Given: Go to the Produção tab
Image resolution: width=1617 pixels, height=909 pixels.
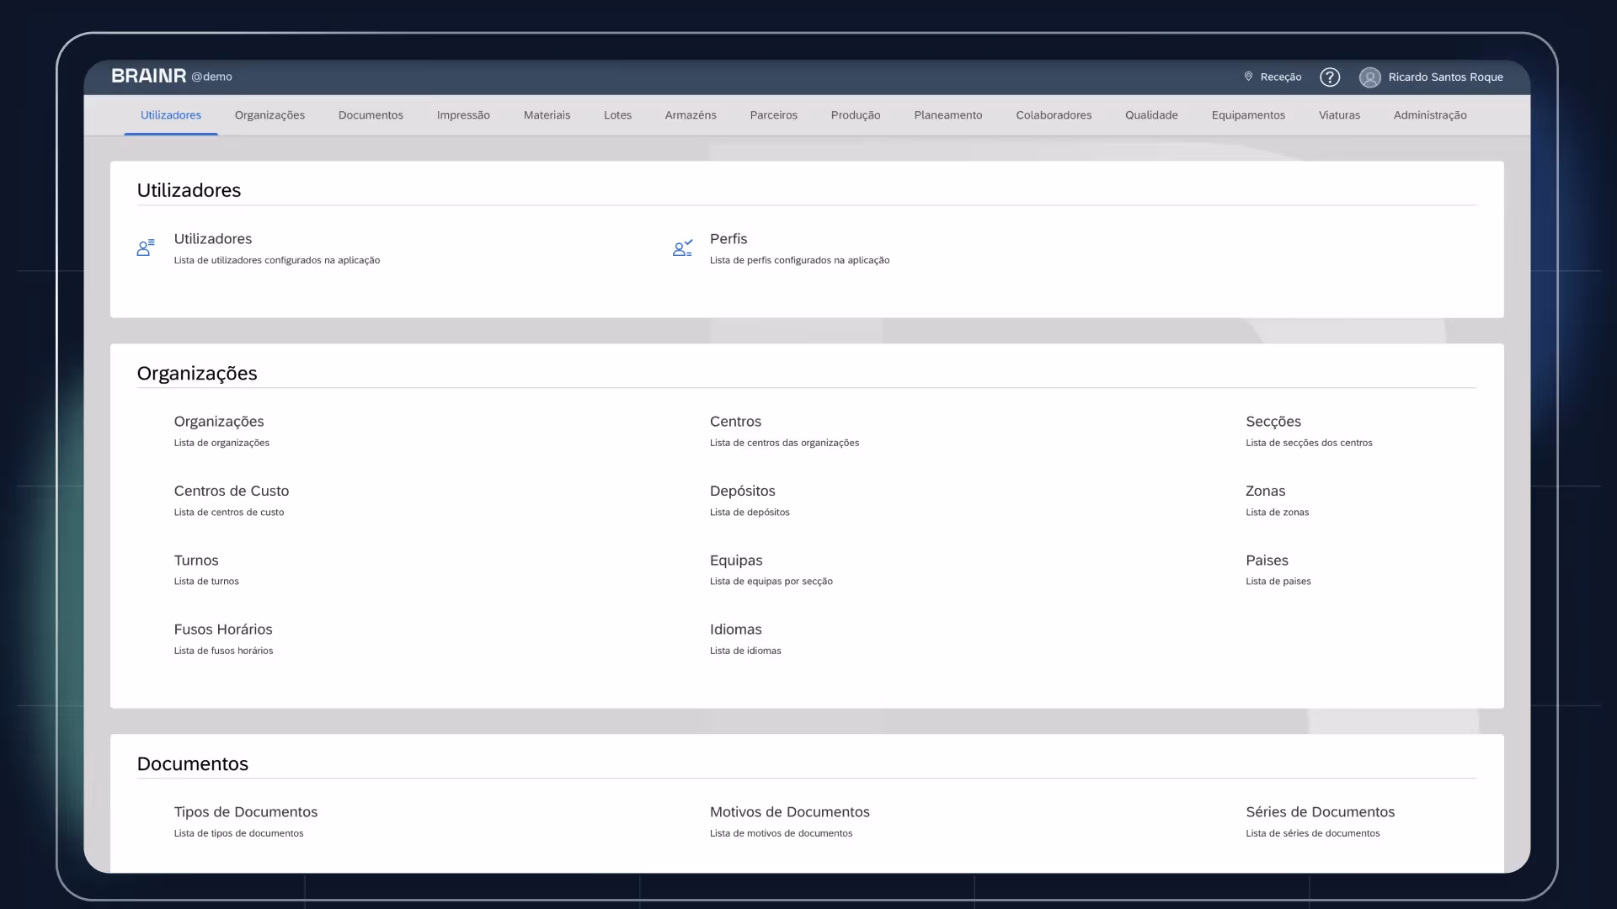Looking at the screenshot, I should 855,115.
